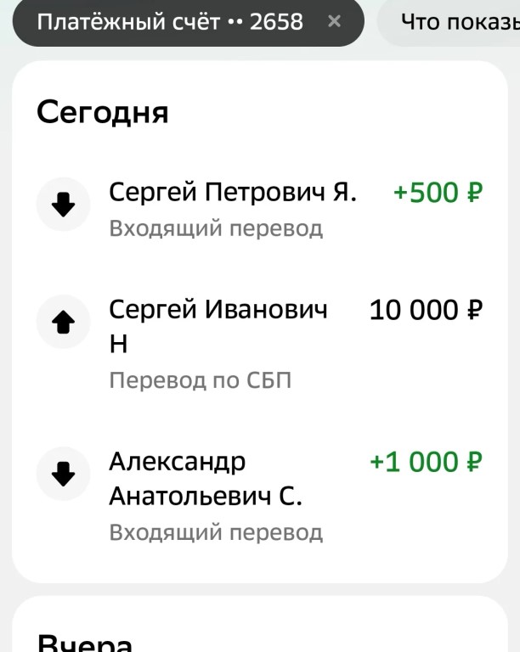This screenshot has width=520, height=652.
Task: Tap the letter Н under Сергей Иванович
Action: point(119,345)
